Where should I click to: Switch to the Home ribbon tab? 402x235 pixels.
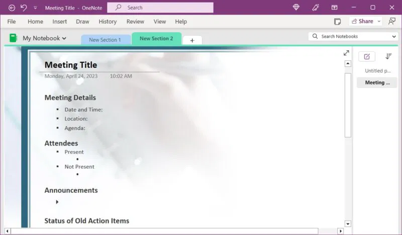pos(35,22)
